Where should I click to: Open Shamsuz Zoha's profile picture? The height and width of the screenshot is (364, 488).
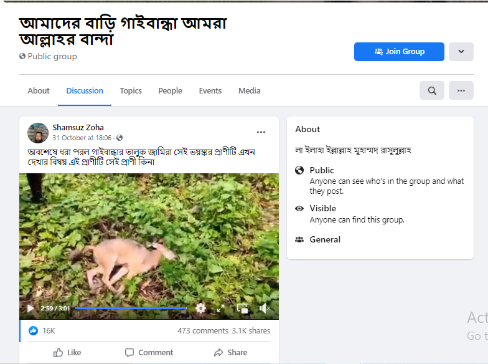click(38, 133)
